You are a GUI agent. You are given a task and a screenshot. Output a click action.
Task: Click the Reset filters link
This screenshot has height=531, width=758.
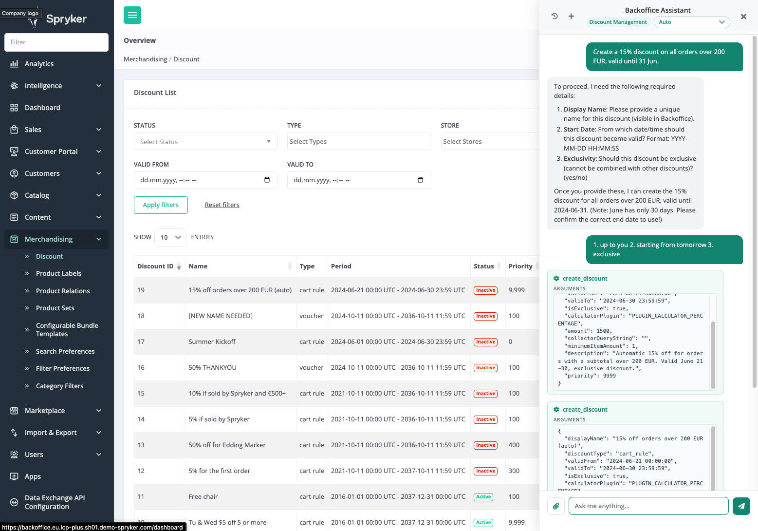222,205
